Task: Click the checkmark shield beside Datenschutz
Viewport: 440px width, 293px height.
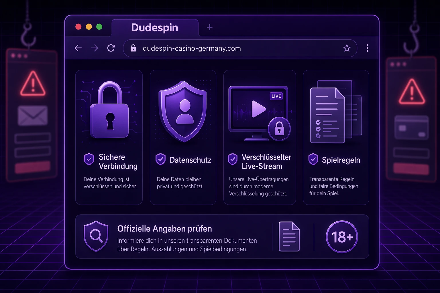Action: pos(160,159)
